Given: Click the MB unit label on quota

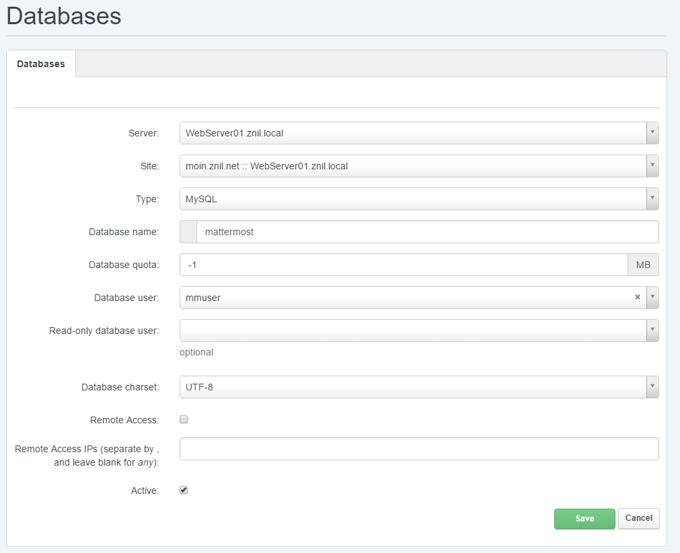Looking at the screenshot, I should point(643,265).
